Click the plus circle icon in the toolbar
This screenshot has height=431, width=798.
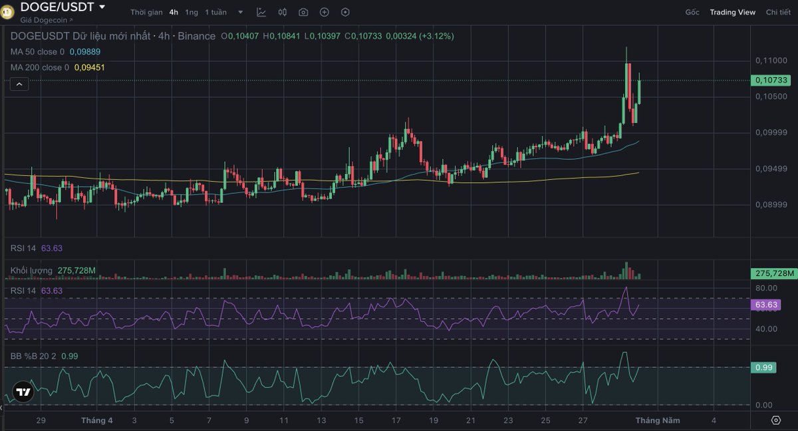point(324,12)
